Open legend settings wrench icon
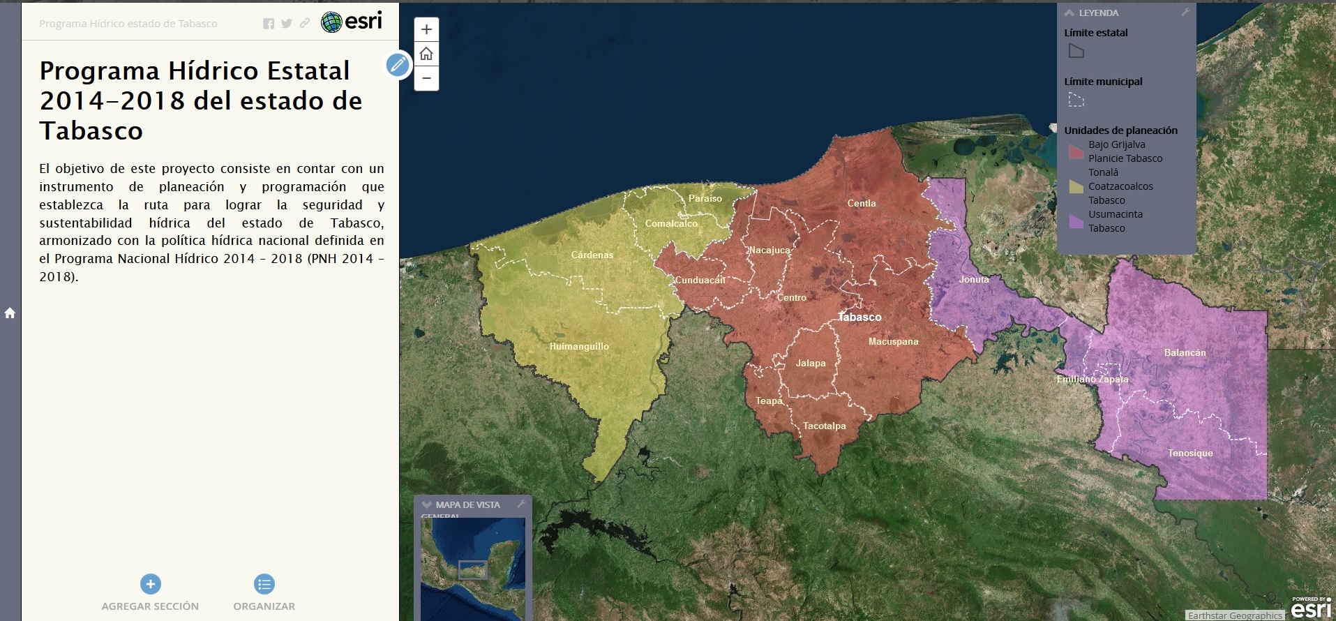 click(1185, 13)
